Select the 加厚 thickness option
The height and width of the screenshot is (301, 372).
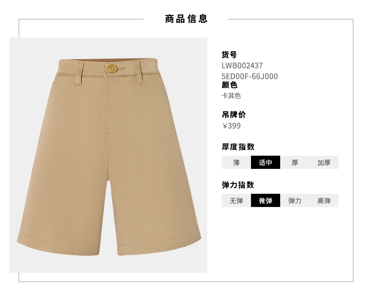pos(324,162)
